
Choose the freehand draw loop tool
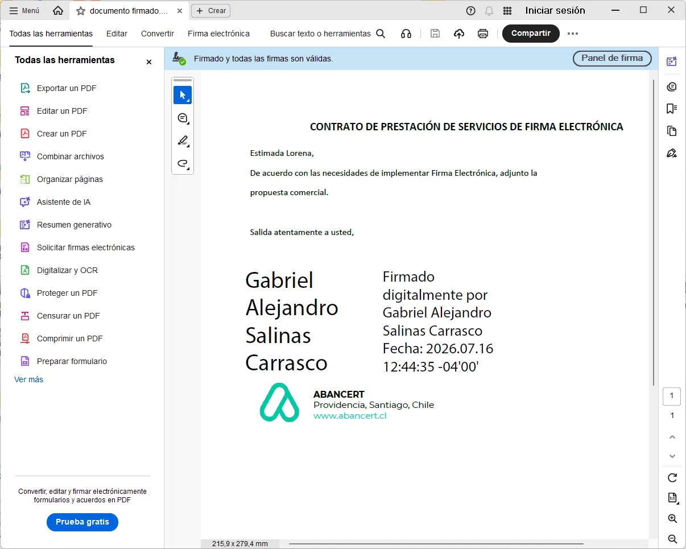coord(183,163)
